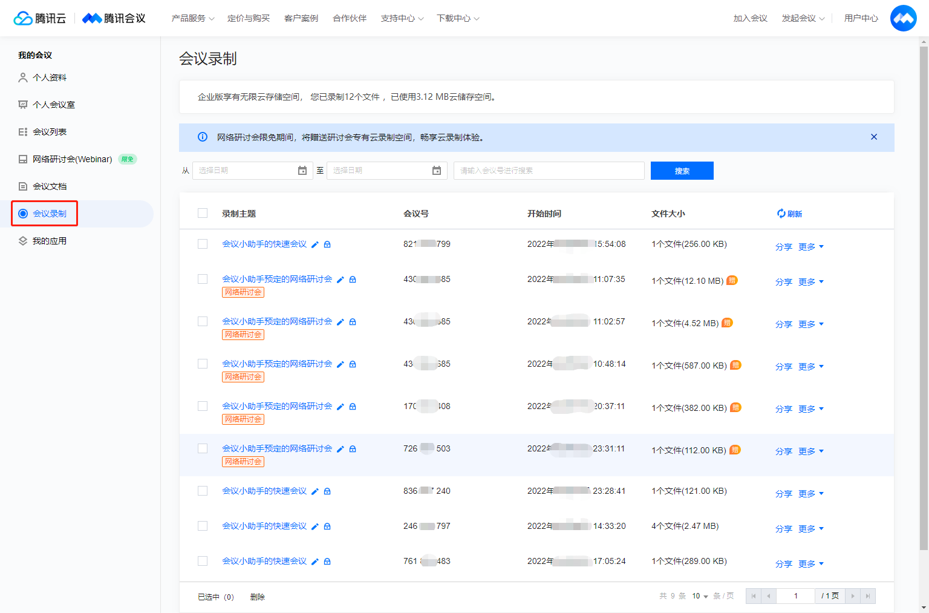Change items per page dropdown
929x613 pixels.
tap(700, 596)
